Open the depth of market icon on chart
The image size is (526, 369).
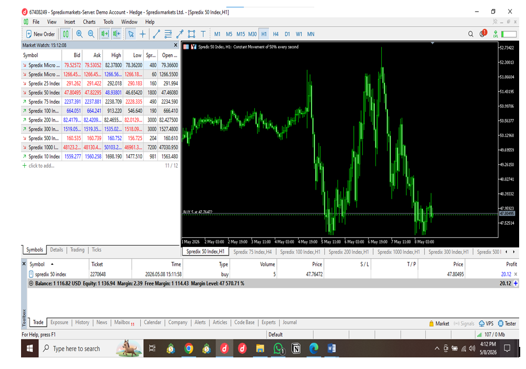pyautogui.click(x=194, y=47)
